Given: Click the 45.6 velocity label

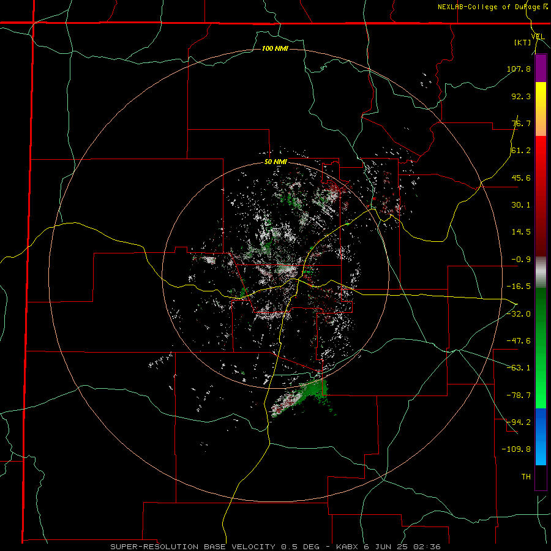Looking at the screenshot, I should coord(521,178).
